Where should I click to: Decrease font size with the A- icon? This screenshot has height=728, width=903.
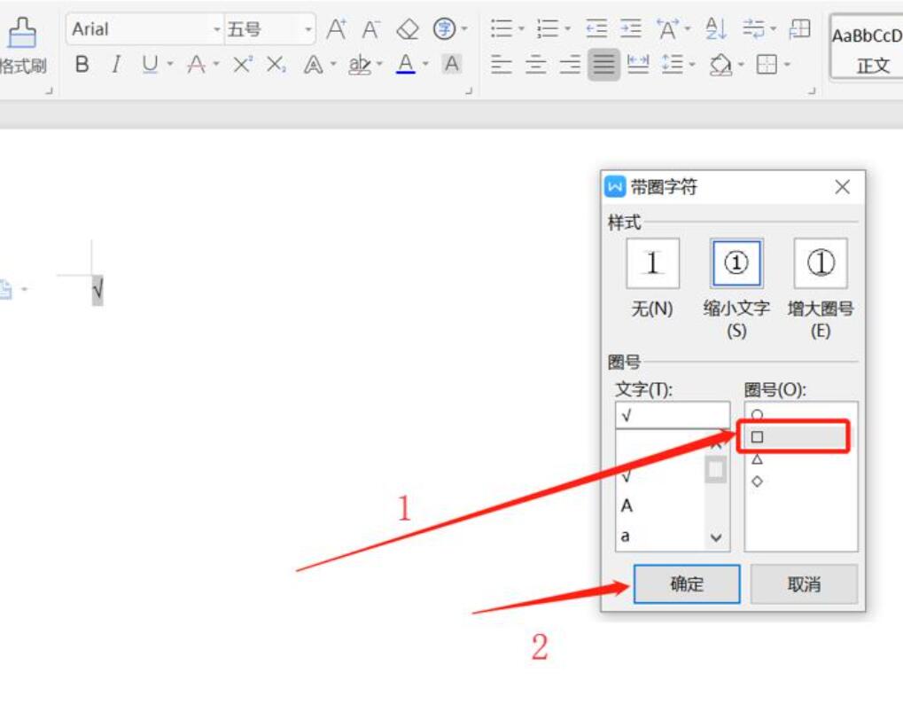tap(371, 29)
